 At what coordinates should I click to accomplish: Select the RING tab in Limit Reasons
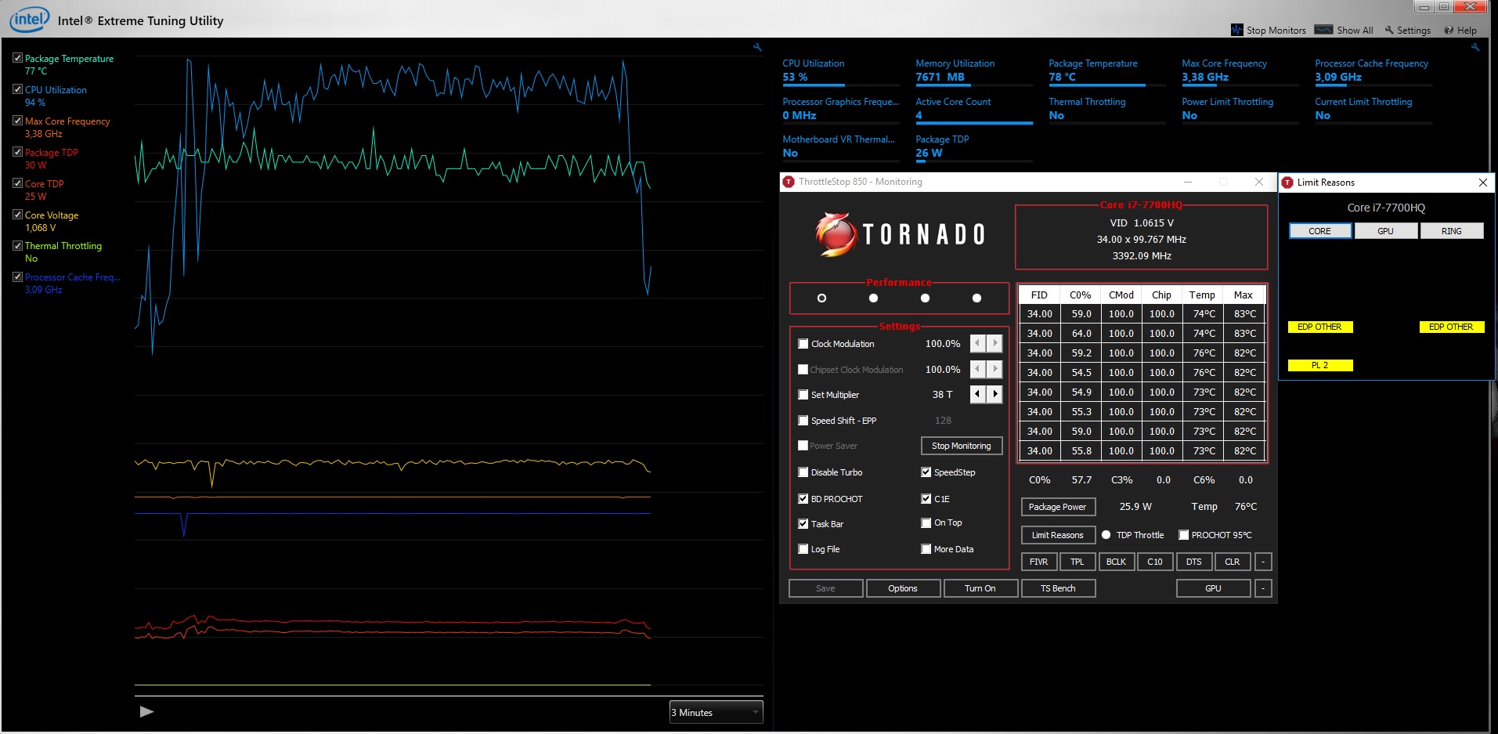(1452, 231)
